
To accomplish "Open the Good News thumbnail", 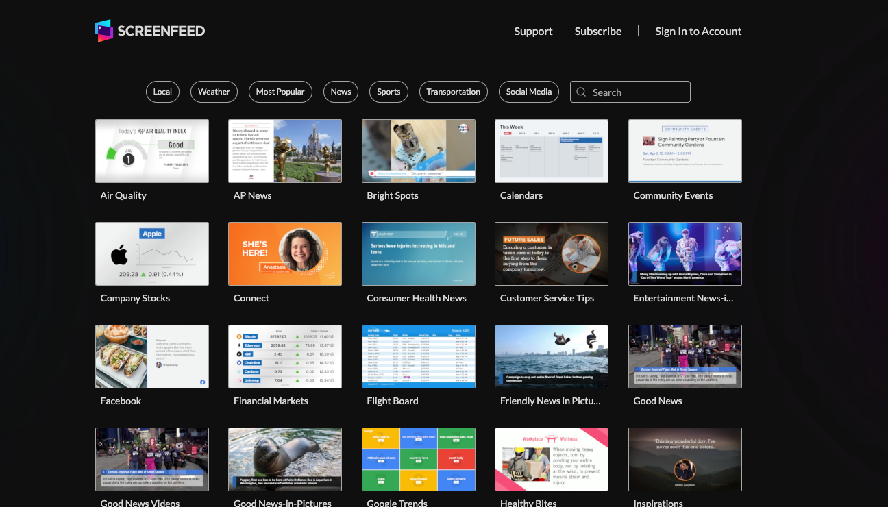I will click(685, 356).
